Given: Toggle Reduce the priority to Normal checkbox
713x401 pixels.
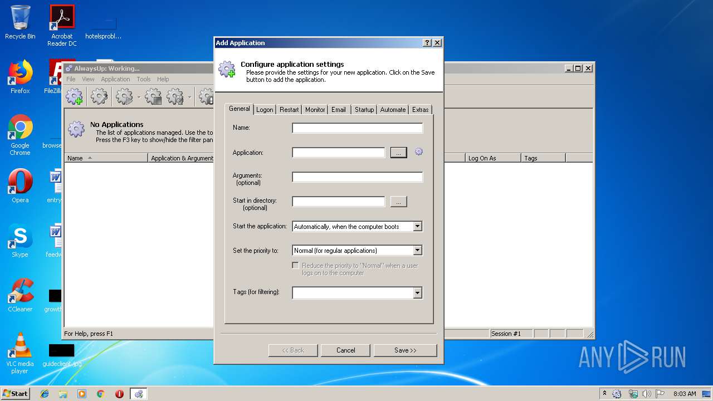Looking at the screenshot, I should coord(296,266).
